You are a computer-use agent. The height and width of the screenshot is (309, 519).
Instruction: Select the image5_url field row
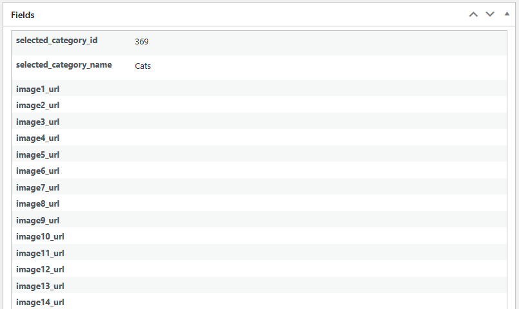click(x=38, y=154)
